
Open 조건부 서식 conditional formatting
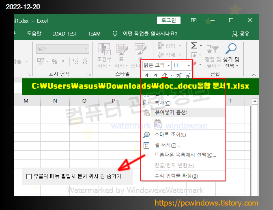[x=104, y=55]
